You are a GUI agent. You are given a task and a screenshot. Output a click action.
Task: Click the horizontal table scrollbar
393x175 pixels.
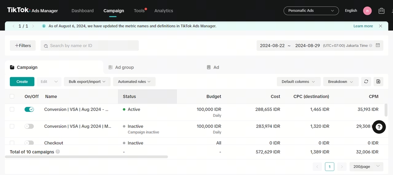coord(86,157)
